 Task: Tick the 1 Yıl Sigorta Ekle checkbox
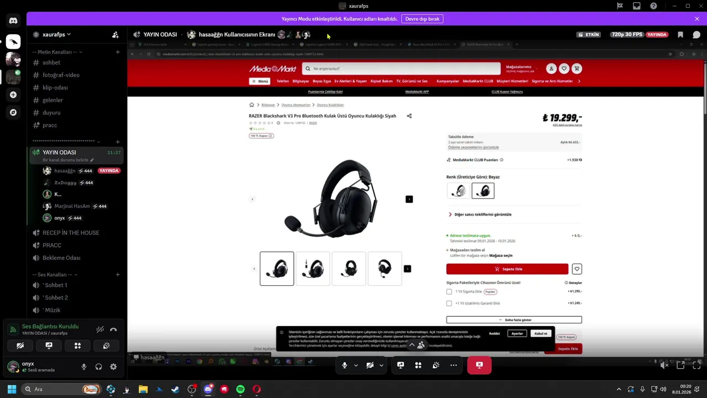449,292
